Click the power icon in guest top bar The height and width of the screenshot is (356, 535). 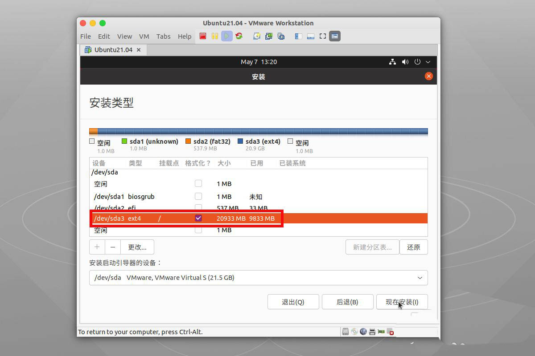point(418,62)
